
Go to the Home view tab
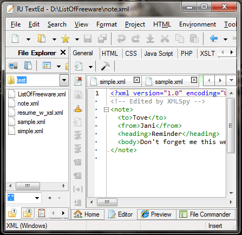click(x=87, y=214)
